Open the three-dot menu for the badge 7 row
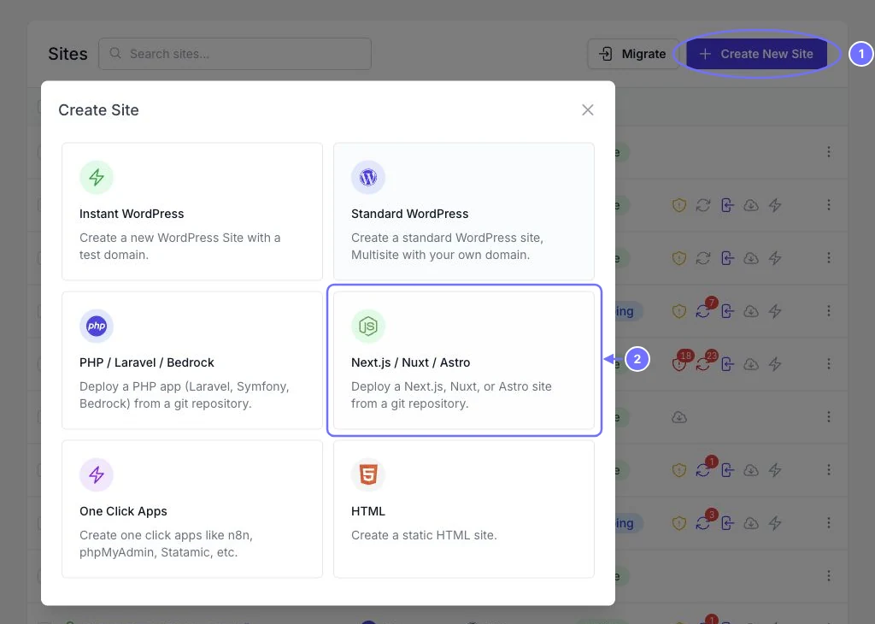Image resolution: width=875 pixels, height=624 pixels. [x=829, y=311]
